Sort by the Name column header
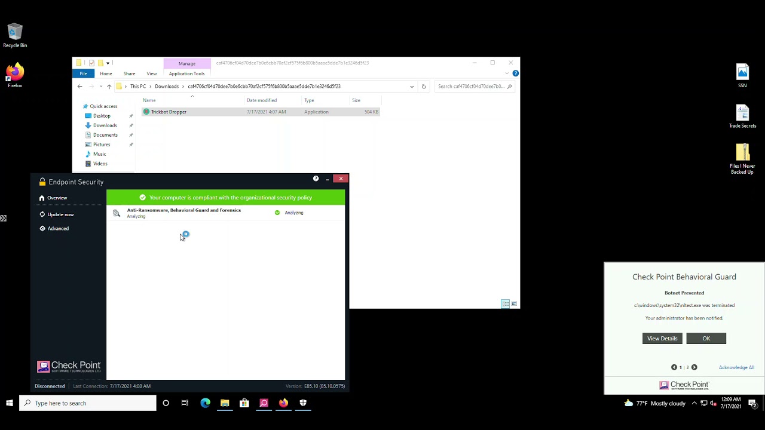The image size is (765, 430). [x=149, y=100]
